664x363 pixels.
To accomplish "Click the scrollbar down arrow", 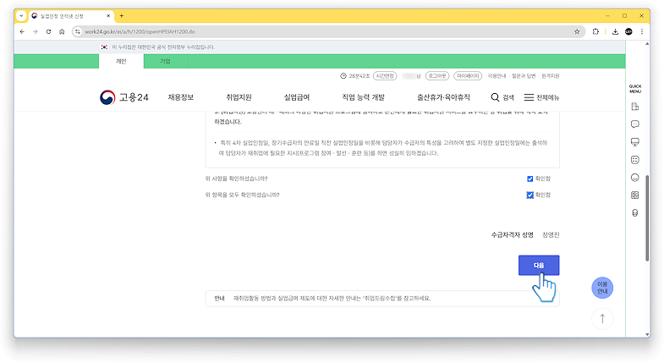I will (646, 334).
